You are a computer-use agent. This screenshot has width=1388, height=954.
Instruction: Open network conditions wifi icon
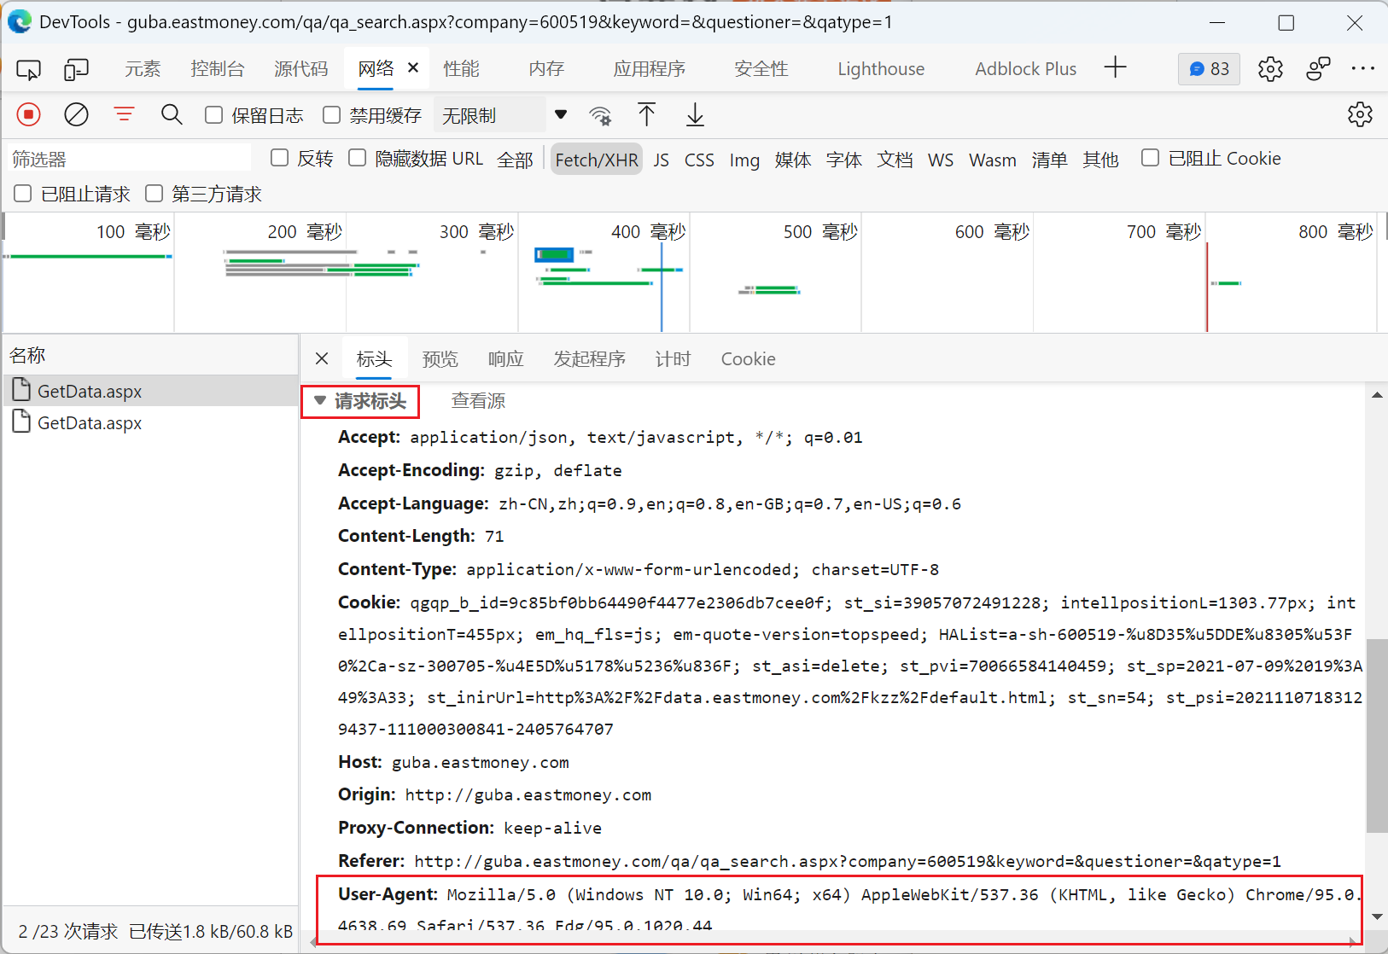pyautogui.click(x=601, y=115)
